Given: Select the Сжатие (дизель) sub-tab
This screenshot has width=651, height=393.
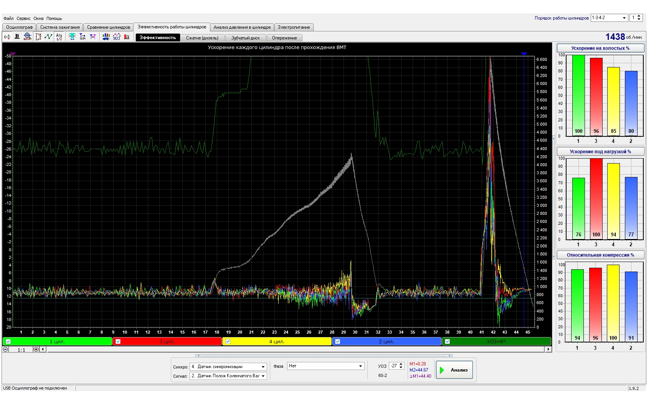Looking at the screenshot, I should [202, 38].
